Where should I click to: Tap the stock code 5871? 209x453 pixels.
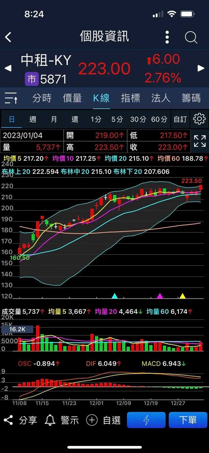coord(53,79)
